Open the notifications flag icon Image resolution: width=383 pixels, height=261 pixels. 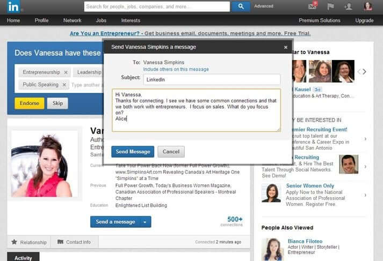pos(330,6)
